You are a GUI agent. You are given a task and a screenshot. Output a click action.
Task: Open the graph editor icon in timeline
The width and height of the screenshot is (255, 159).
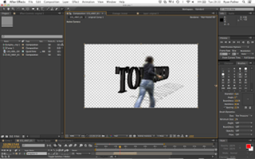pos(90,145)
